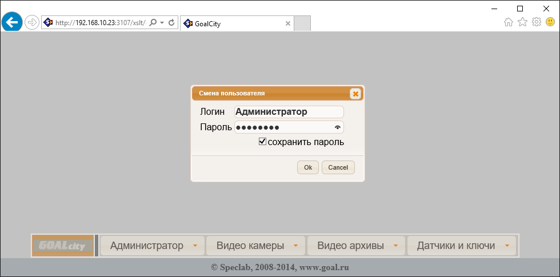The image size is (560, 277).
Task: Click the GOALcity logo
Action: (62, 246)
